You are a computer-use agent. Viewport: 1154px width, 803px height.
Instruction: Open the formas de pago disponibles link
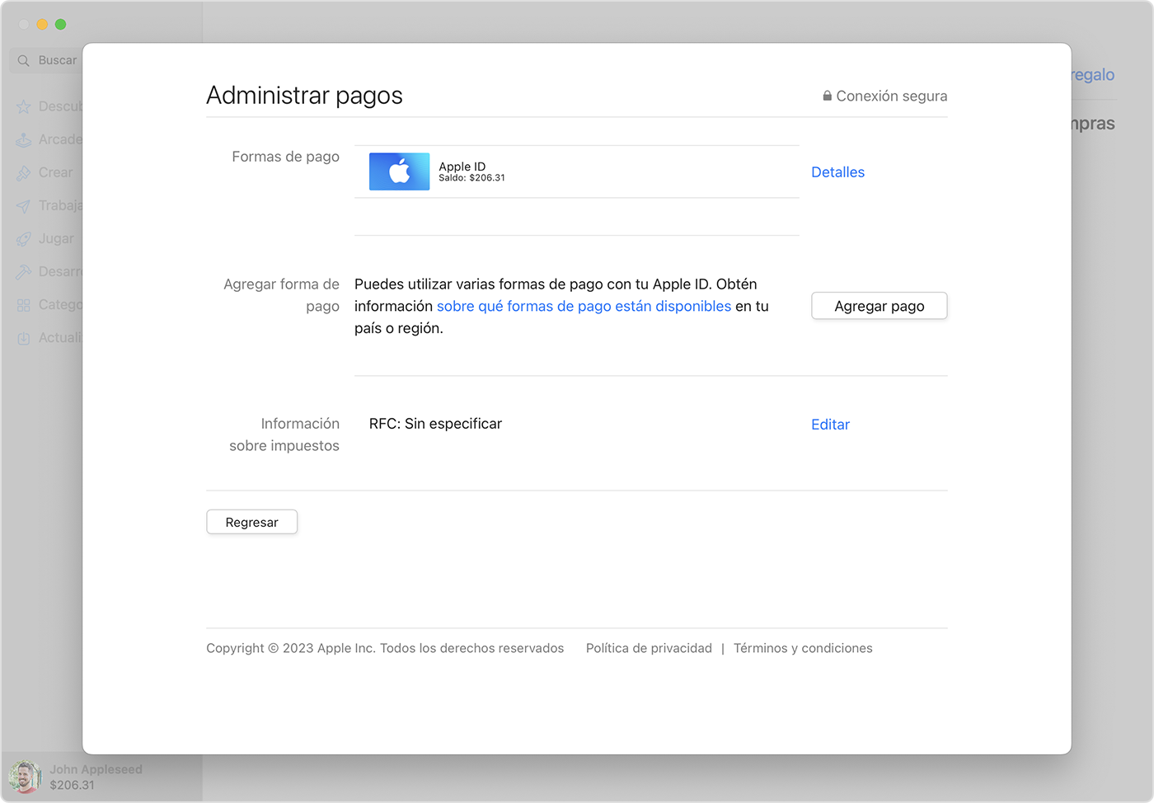[584, 306]
